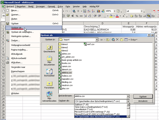Click the AutoSum sigma icon

coord(78,11)
